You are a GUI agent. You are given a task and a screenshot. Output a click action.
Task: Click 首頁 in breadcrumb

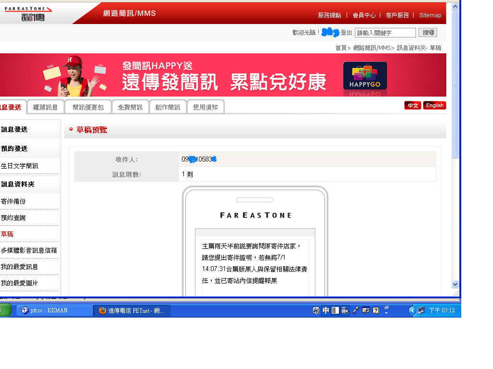(341, 48)
